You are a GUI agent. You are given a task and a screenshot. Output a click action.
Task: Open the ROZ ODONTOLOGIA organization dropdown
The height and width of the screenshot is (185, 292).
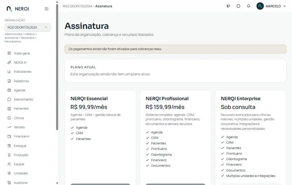coord(28,27)
